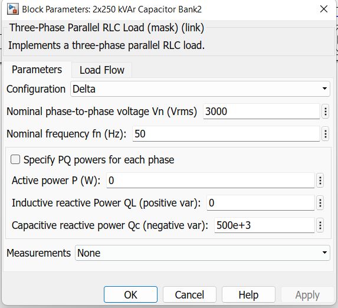This screenshot has width=338, height=308.
Task: Open options menu for Inductive reactive Power QL
Action: [320, 203]
